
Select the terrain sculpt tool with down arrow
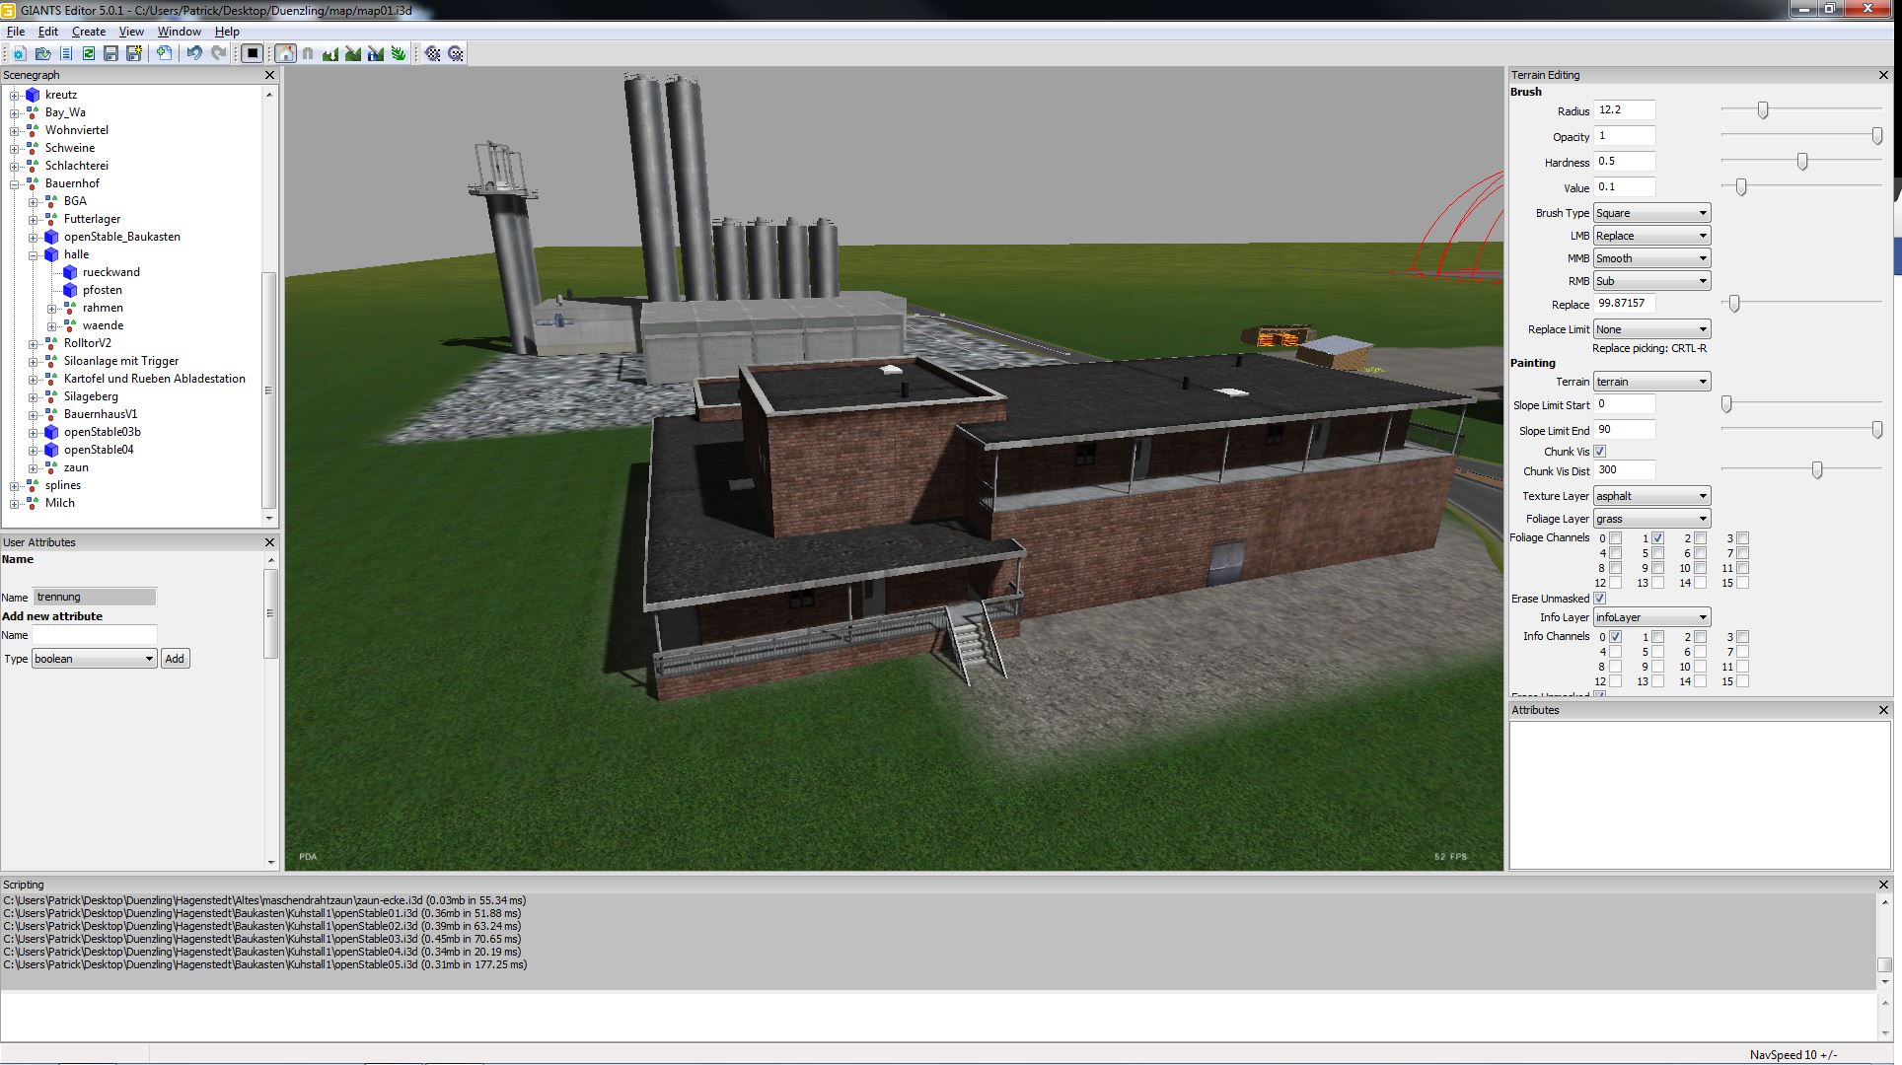330,53
